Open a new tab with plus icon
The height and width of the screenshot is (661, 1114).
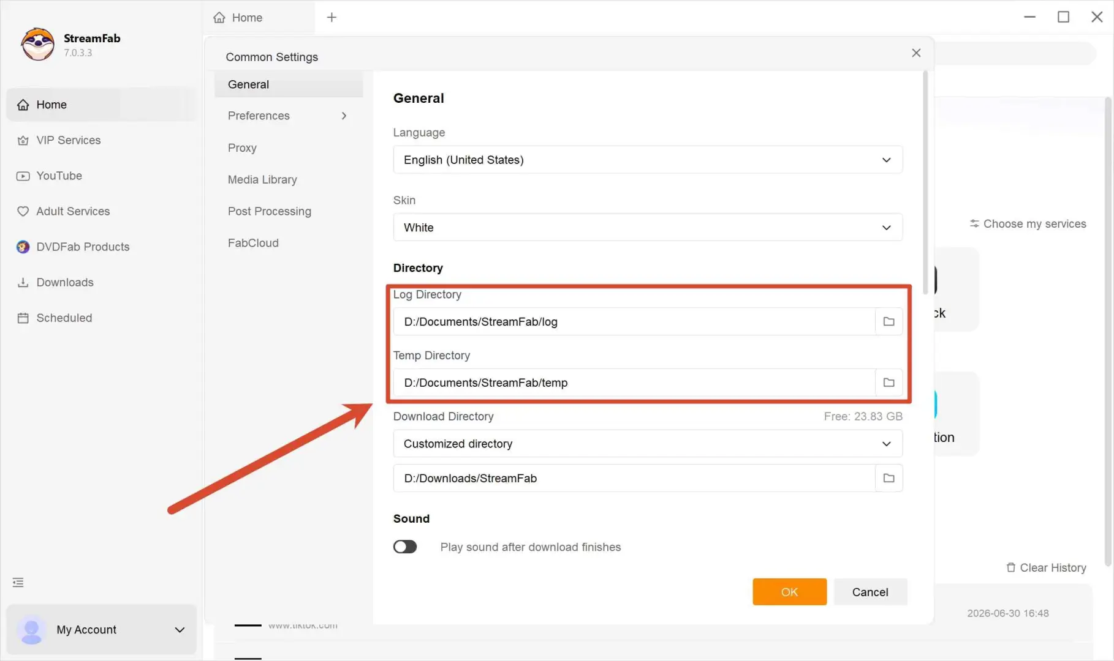[332, 18]
